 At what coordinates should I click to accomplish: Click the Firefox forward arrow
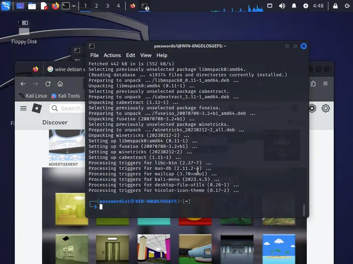36,84
